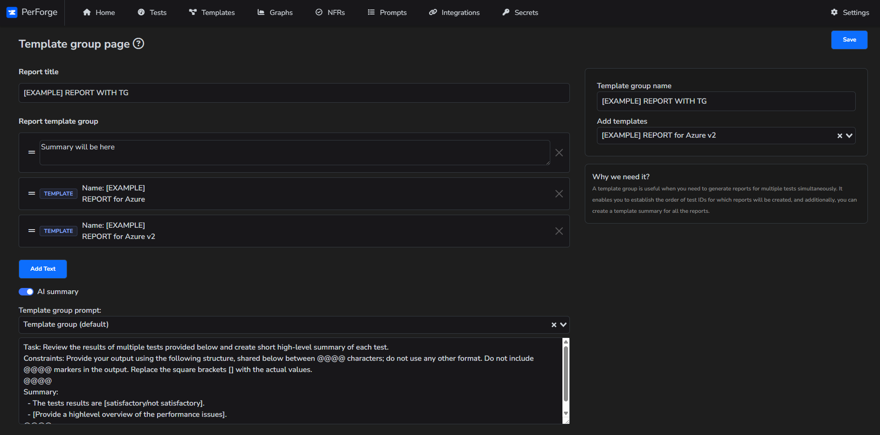Viewport: 880px width, 435px height.
Task: Click the Add Text button
Action: click(42, 269)
